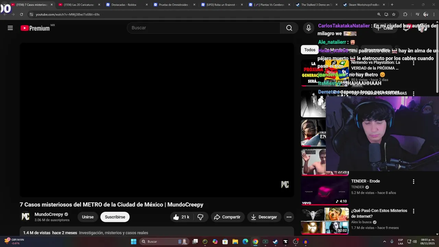The width and height of the screenshot is (439, 247).
Task: Bookmark this page with the star
Action: [x=394, y=14]
